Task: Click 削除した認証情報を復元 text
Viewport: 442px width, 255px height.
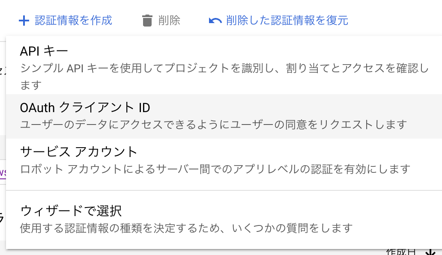Action: point(287,20)
